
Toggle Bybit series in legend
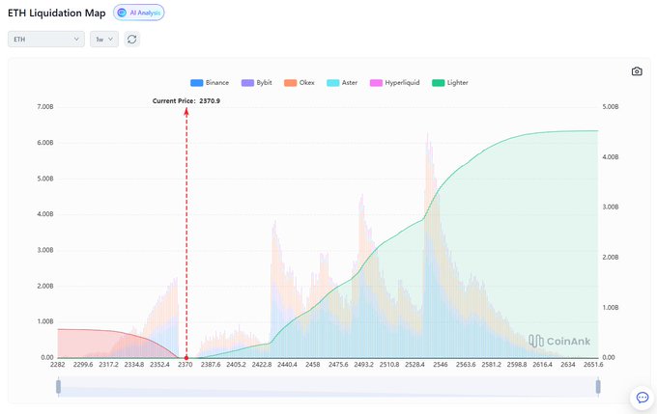(x=256, y=82)
